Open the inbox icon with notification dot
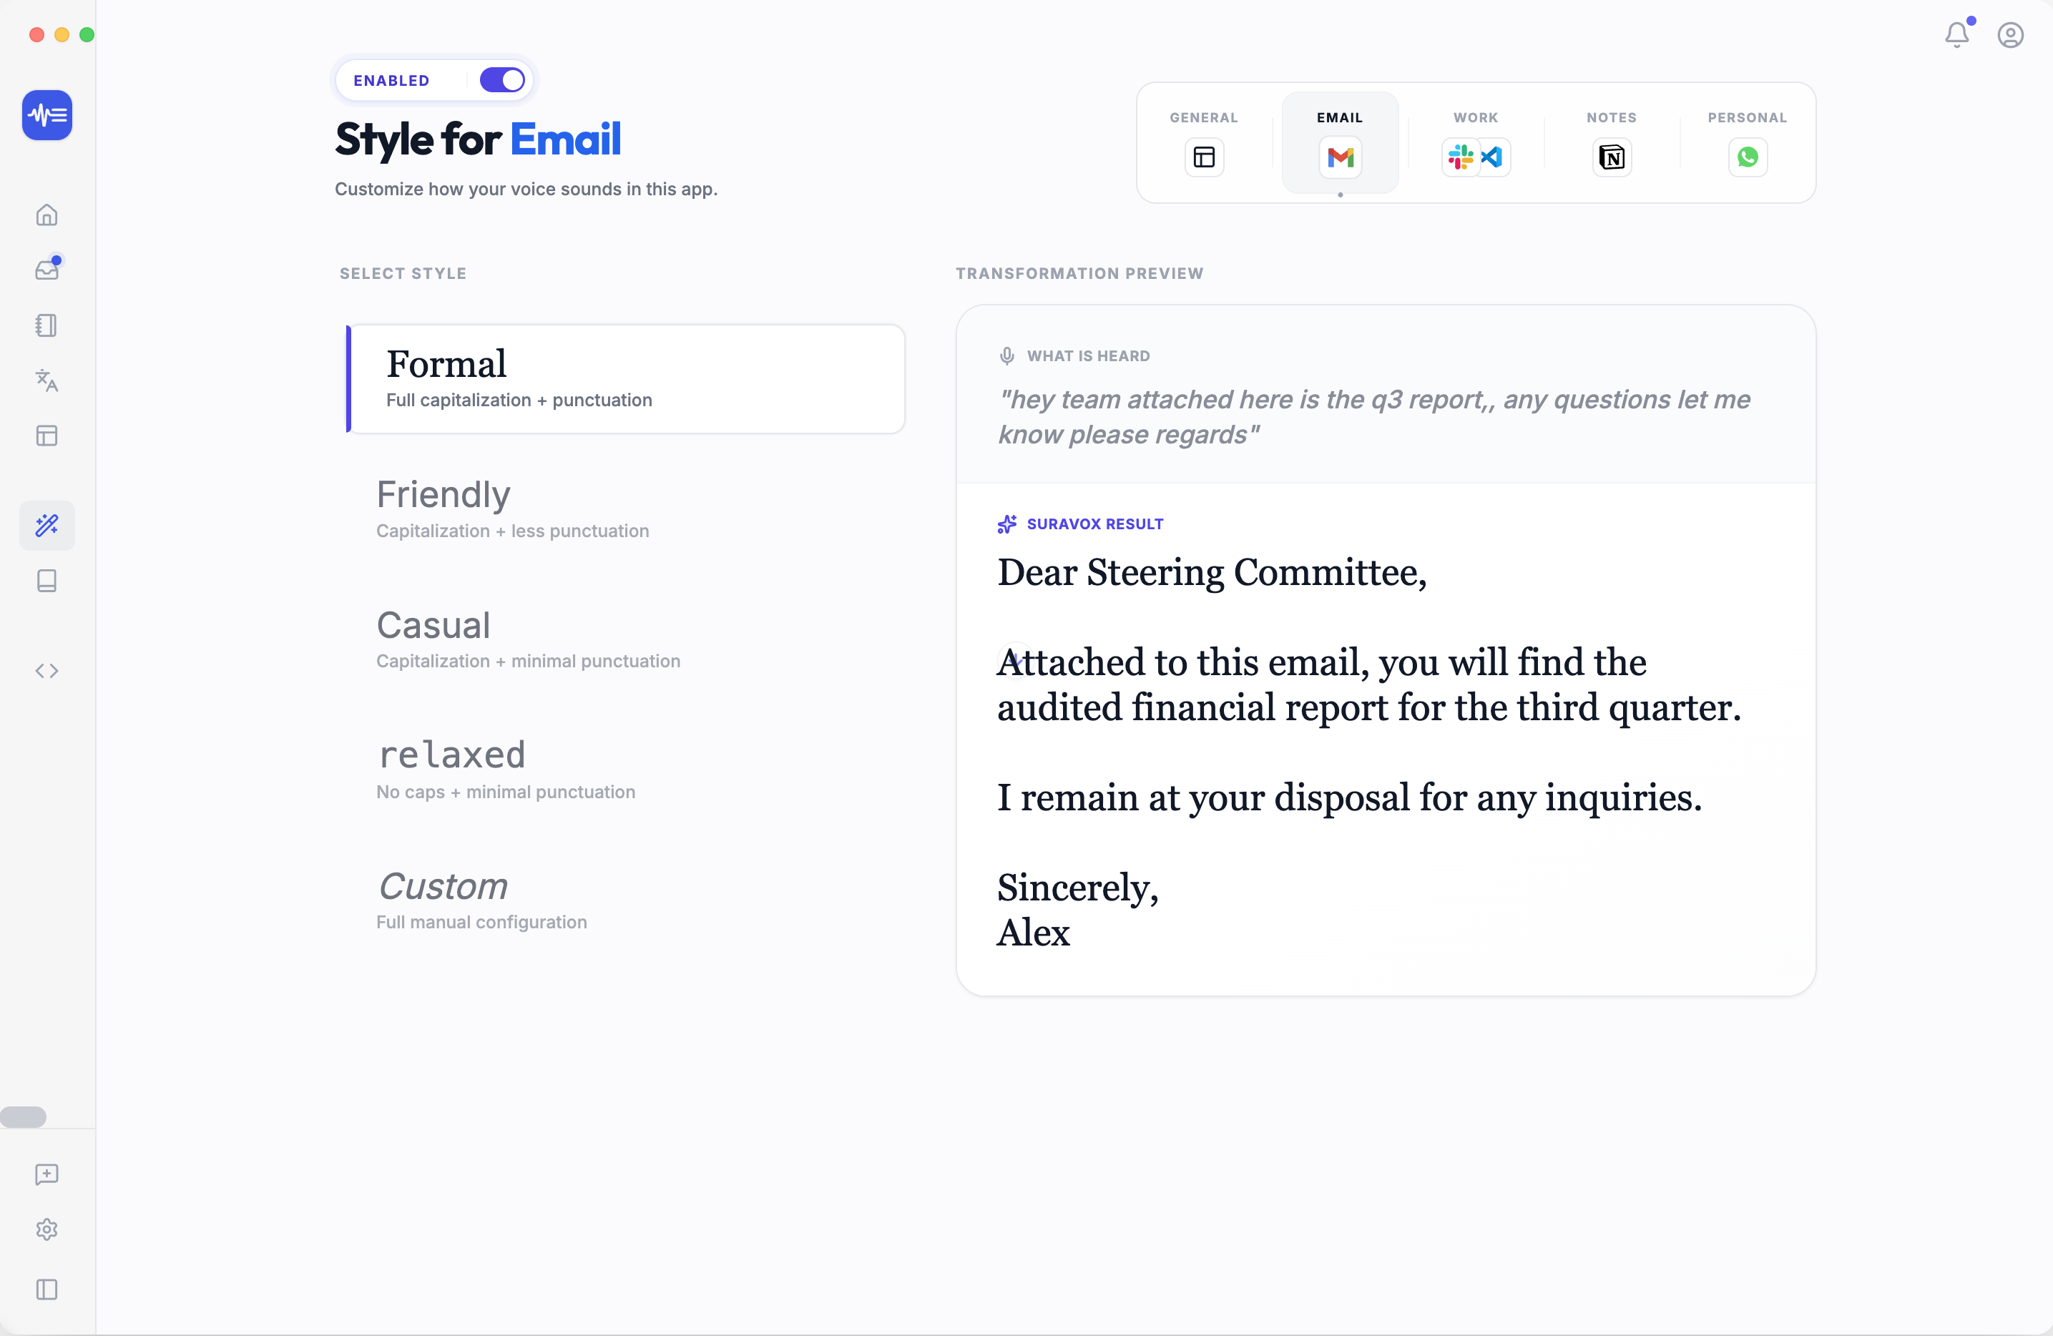2053x1336 pixels. pos(46,270)
